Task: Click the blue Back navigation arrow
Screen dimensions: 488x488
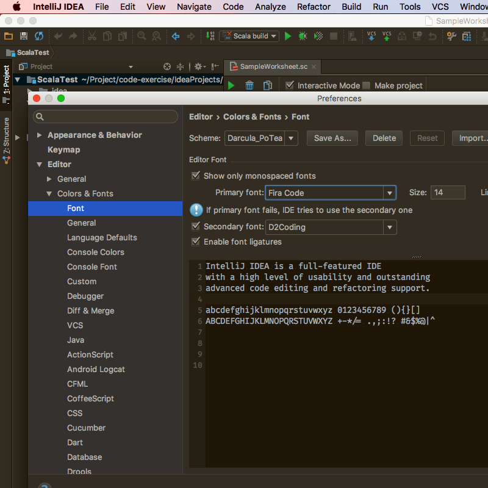Action: [176, 37]
